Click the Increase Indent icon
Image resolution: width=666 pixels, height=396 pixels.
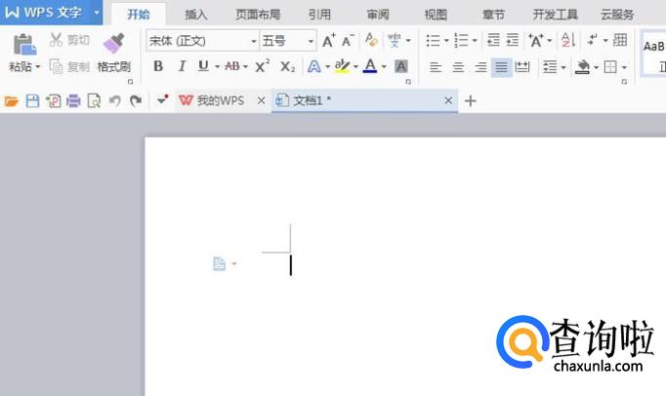513,40
